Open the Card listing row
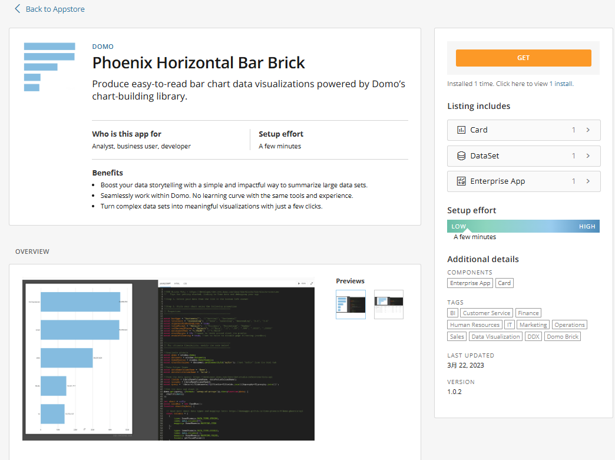615x460 pixels. (x=524, y=130)
